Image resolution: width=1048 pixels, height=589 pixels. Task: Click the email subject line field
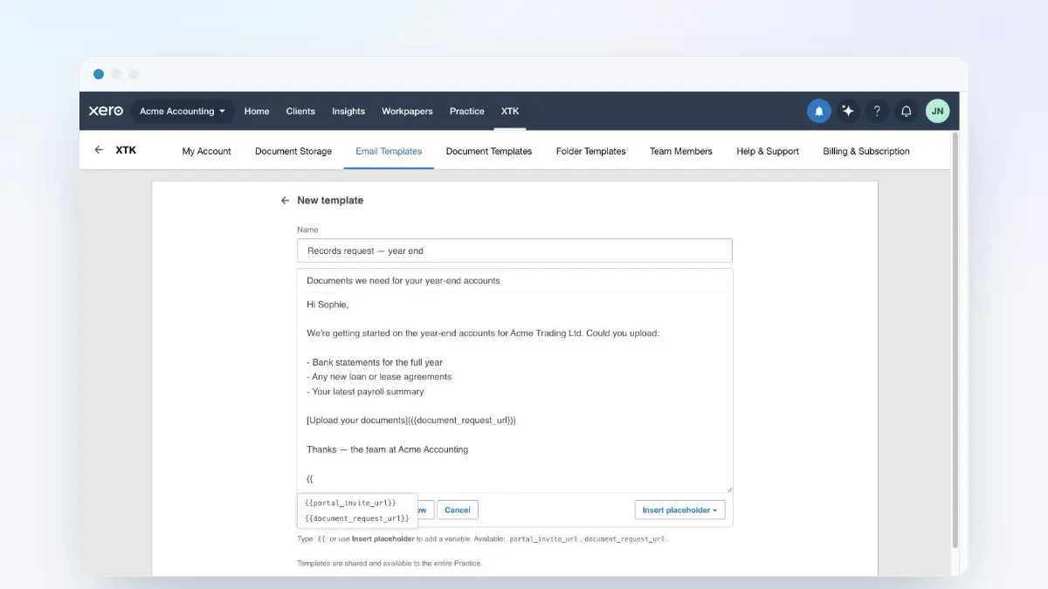click(x=514, y=280)
